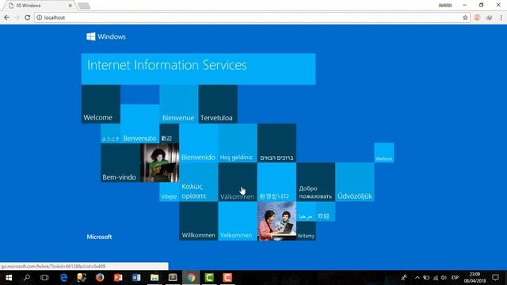The height and width of the screenshot is (285, 507).
Task: Open the clock and calendar flyout
Action: (x=475, y=278)
